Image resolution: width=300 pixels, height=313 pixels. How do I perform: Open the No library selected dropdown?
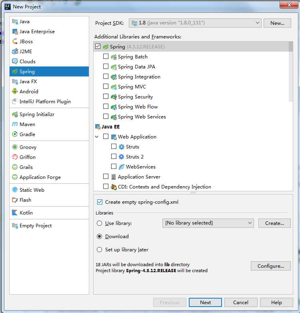coord(208,223)
